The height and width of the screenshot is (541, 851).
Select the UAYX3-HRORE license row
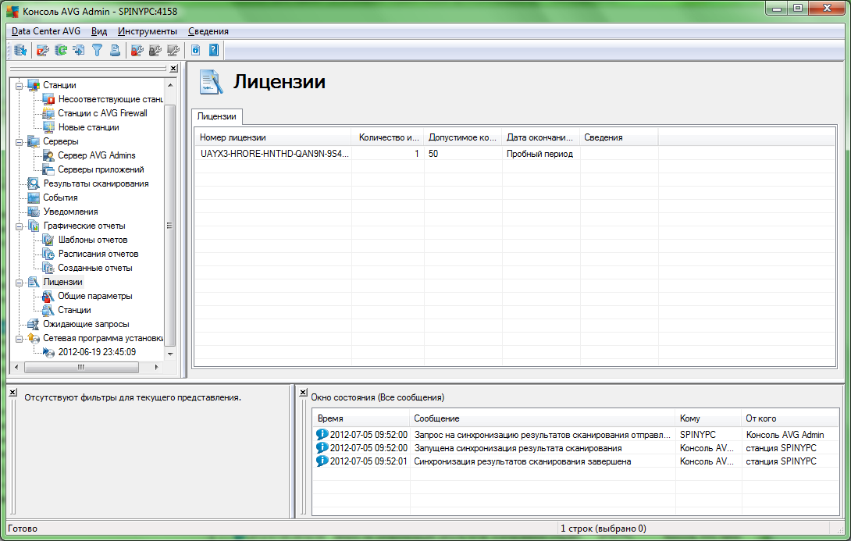coord(515,154)
